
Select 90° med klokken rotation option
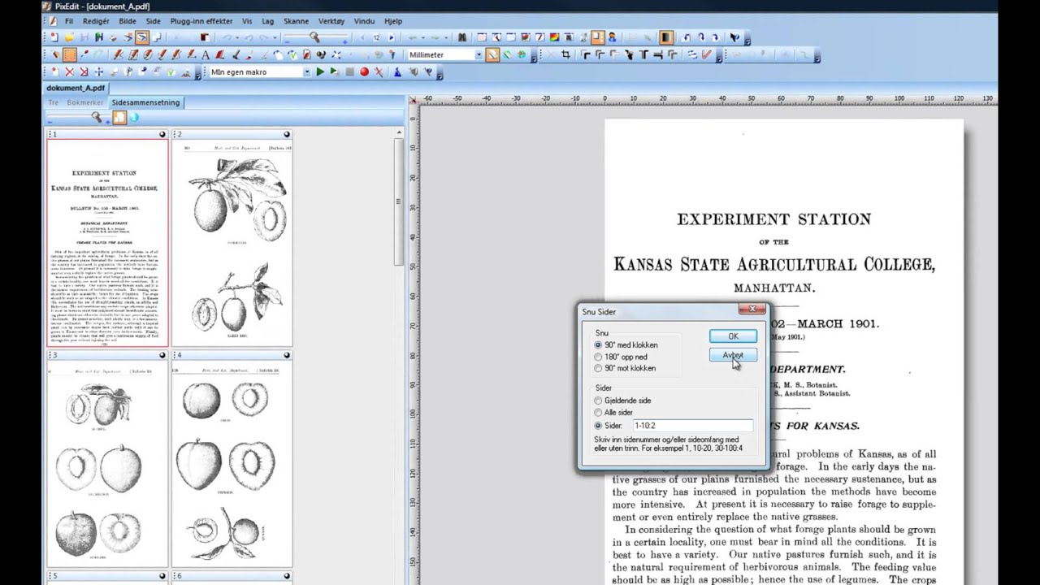598,345
